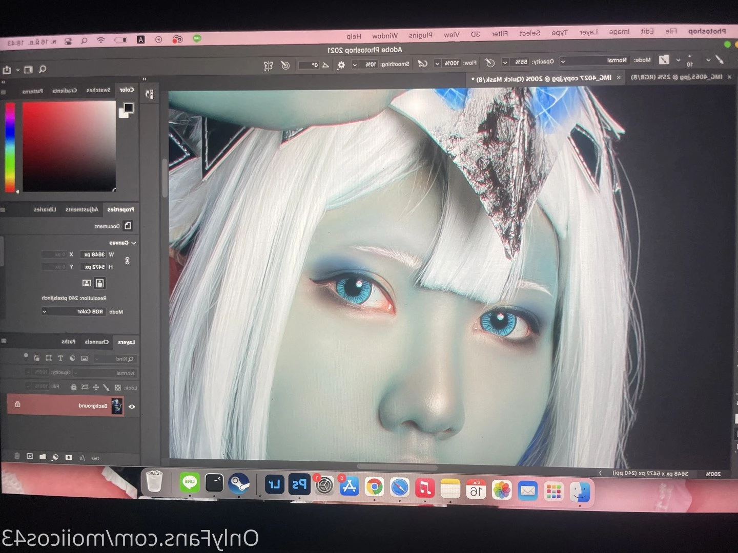Open the brush preset picker arrow
This screenshot has width=738, height=553.
[x=678, y=60]
